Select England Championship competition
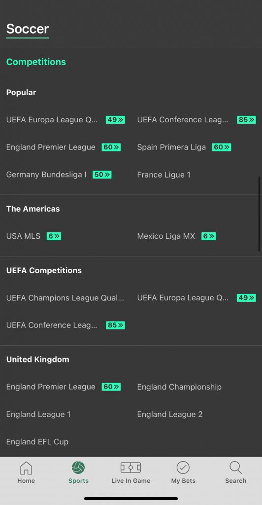The image size is (262, 505). click(179, 387)
